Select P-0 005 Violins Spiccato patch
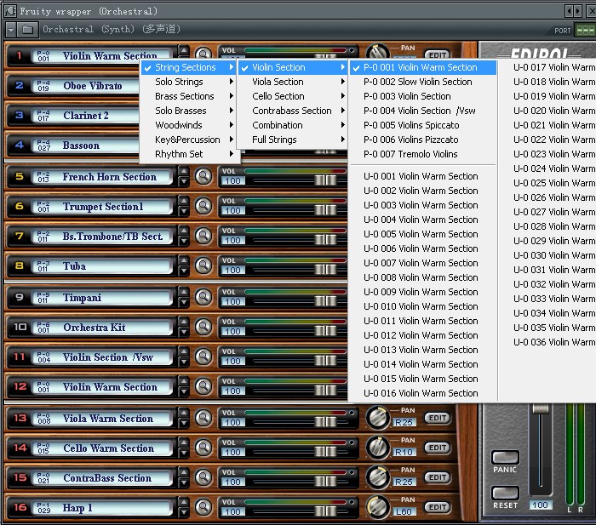596x525 pixels. click(x=410, y=125)
